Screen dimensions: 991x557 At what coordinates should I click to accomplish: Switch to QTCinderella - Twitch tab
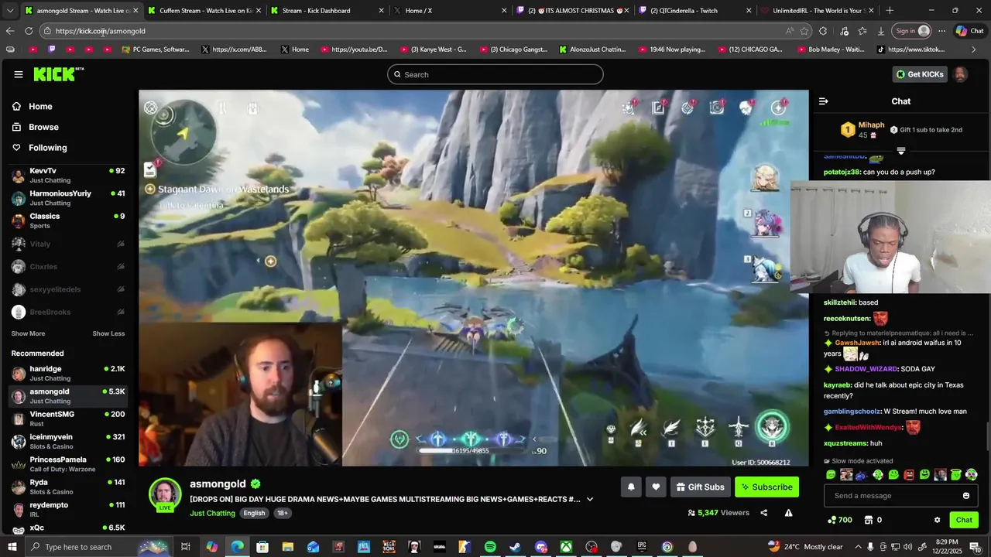pyautogui.click(x=694, y=11)
